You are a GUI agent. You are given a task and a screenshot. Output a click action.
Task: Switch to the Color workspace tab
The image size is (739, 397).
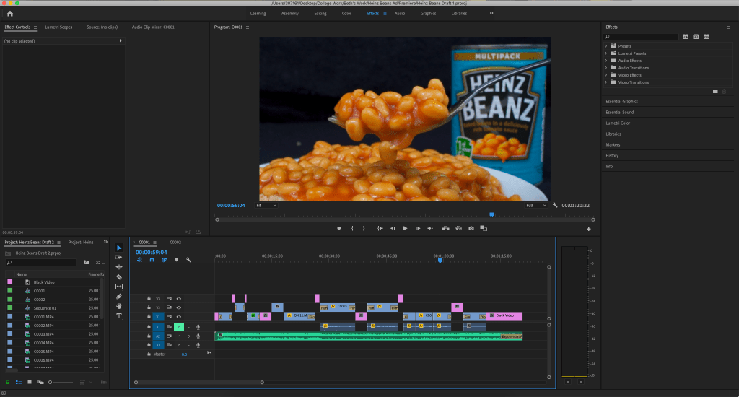[x=346, y=14]
